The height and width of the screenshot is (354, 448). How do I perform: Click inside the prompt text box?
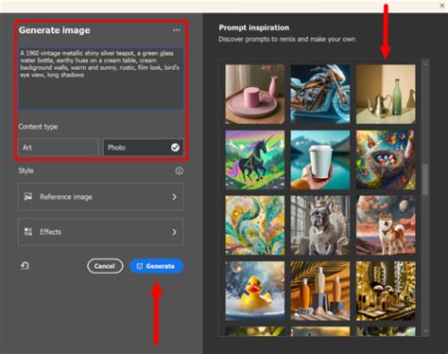(101, 78)
